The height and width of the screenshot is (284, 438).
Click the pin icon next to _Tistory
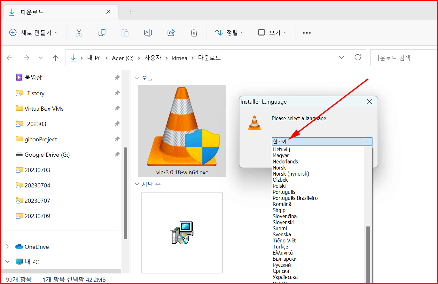click(x=117, y=93)
